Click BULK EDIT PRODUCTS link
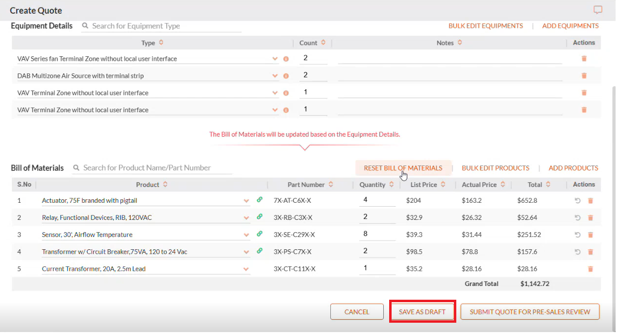Image resolution: width=620 pixels, height=334 pixels. [496, 168]
